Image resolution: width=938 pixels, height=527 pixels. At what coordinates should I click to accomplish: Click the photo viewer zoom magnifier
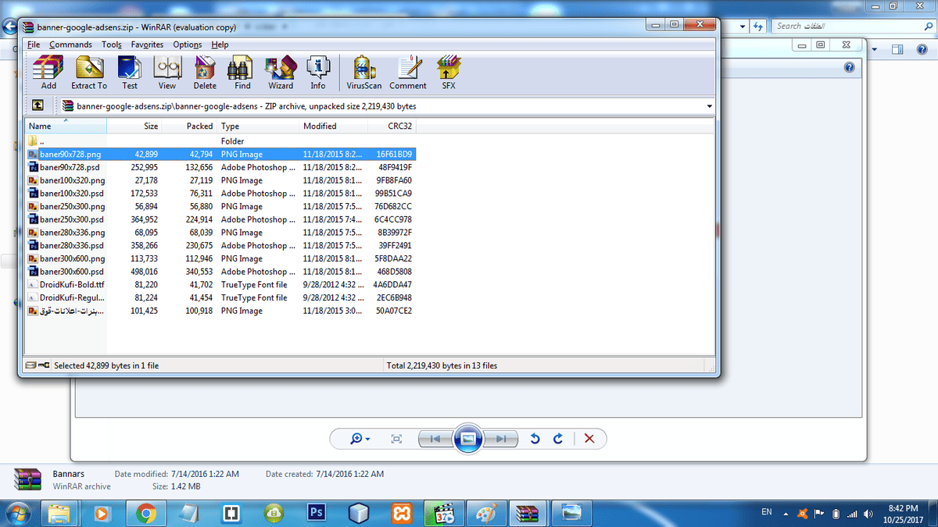pos(360,439)
